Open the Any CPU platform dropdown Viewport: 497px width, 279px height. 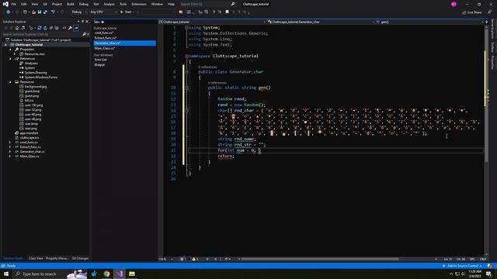pyautogui.click(x=103, y=12)
